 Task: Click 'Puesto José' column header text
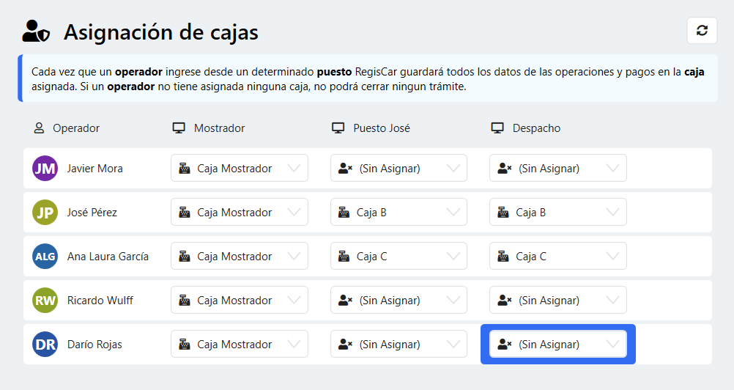[x=382, y=128]
